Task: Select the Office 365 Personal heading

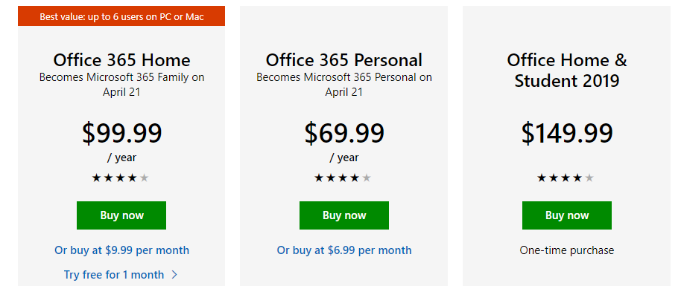Action: coord(344,59)
